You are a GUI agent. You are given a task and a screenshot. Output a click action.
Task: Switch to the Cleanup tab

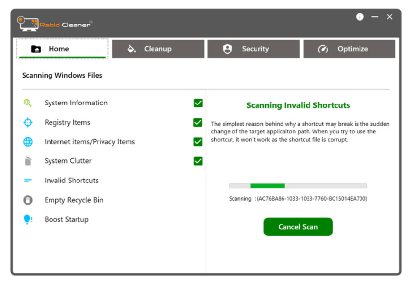pos(157,49)
